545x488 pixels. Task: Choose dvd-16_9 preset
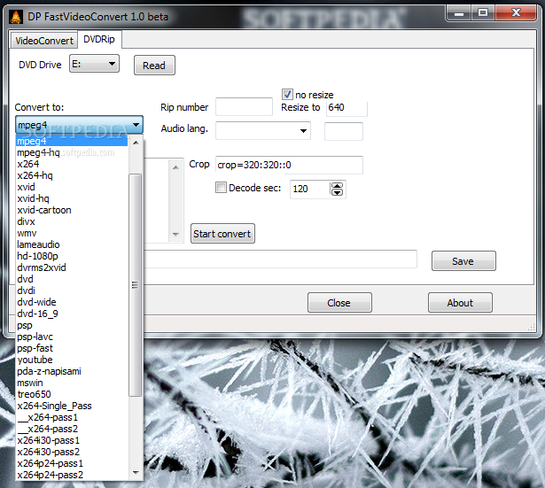[72, 314]
